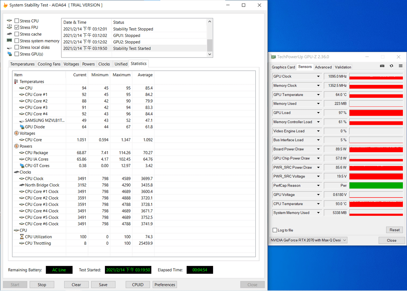
Task: Click the GPU Load red graph bar
Action: pyautogui.click(x=376, y=113)
